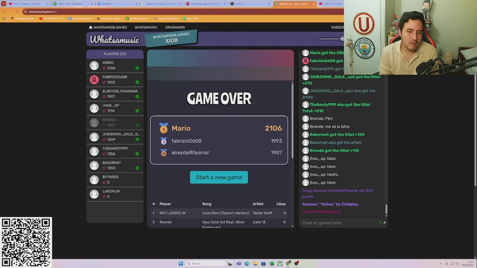Open Excel from the taskbar
The height and width of the screenshot is (268, 477).
(x=272, y=264)
